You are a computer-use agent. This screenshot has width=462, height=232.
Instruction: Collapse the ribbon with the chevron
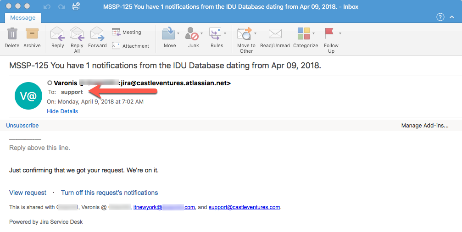(452, 17)
